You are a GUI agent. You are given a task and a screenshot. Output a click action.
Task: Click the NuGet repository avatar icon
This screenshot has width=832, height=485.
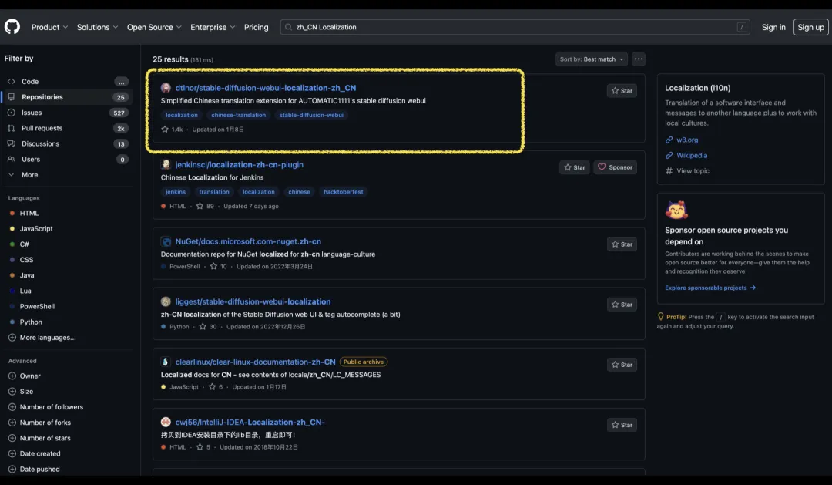coord(166,241)
